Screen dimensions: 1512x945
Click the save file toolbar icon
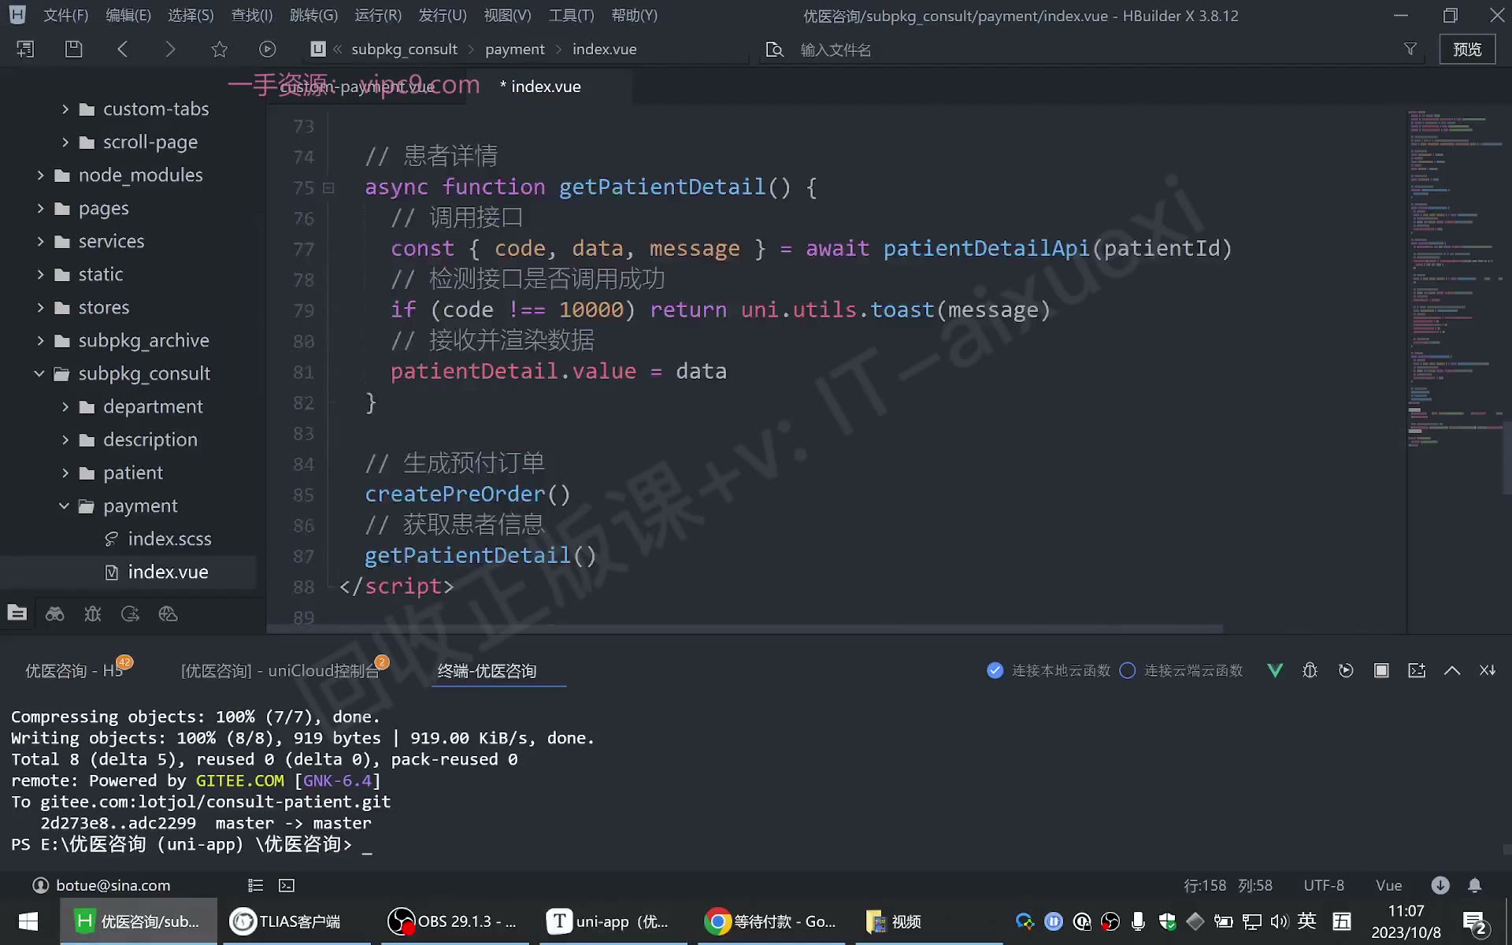pyautogui.click(x=73, y=49)
